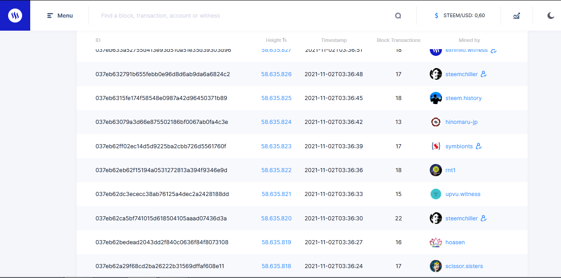Click steemchiller avatar in block 58.635.820 row

pyautogui.click(x=436, y=219)
